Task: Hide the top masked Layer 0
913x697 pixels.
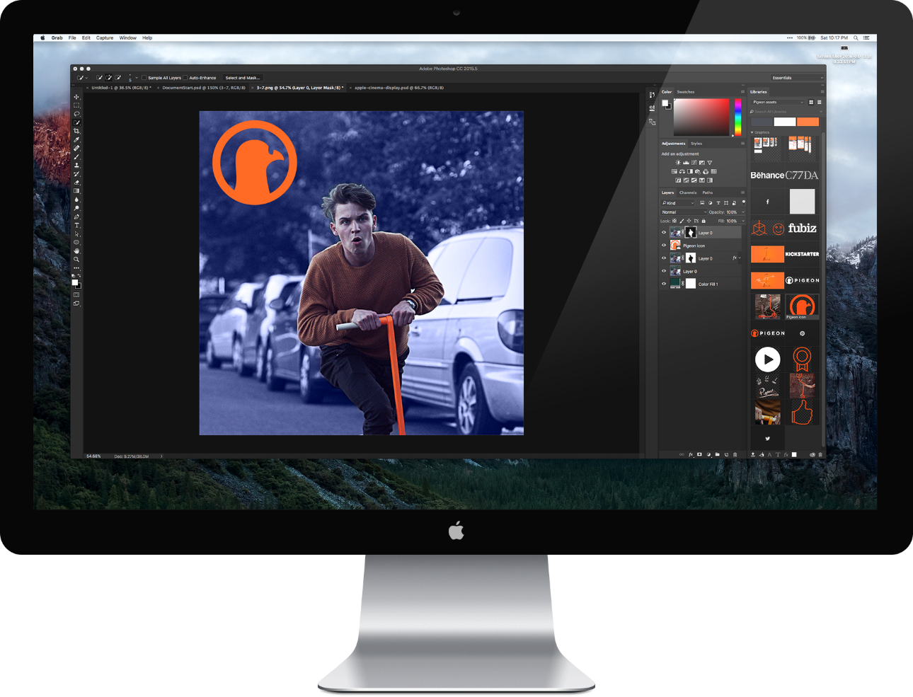Action: click(664, 233)
